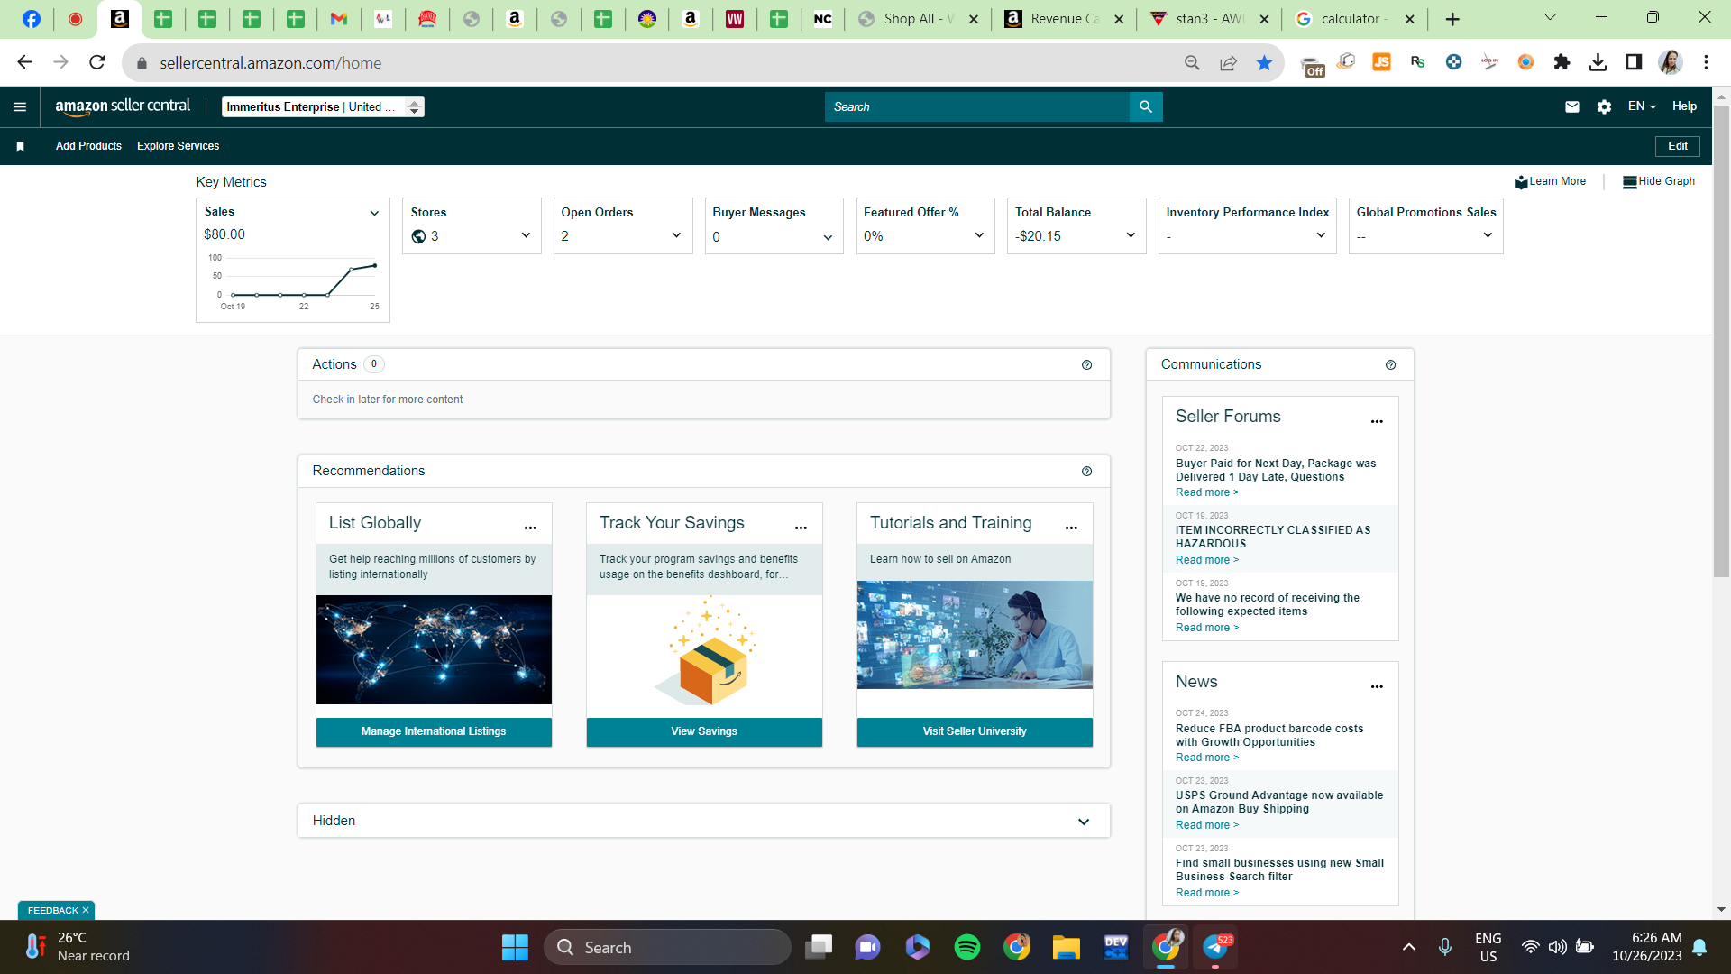
Task: Open the Seller Central hamburger menu
Action: tap(20, 106)
